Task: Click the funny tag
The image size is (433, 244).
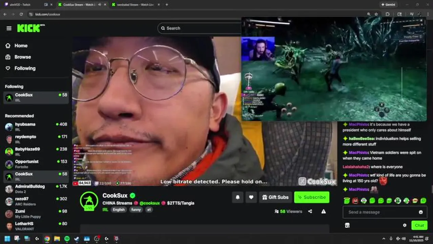Action: [x=136, y=210]
